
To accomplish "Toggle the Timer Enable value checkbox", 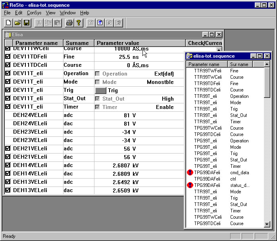I will click(x=97, y=107).
